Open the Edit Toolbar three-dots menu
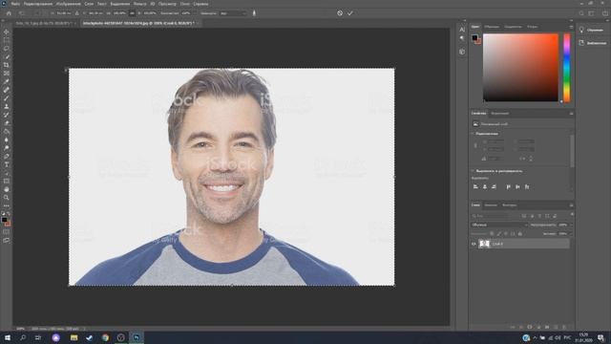Viewport: 611px width, 344px height. coord(7,206)
